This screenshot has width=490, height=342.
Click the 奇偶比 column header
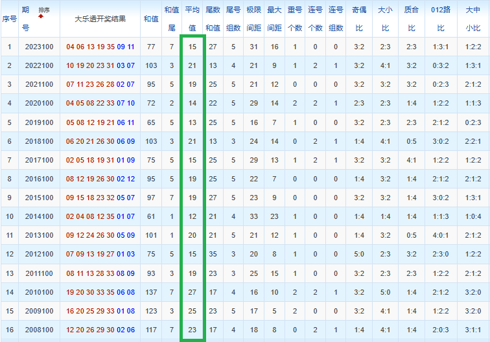[x=359, y=19]
